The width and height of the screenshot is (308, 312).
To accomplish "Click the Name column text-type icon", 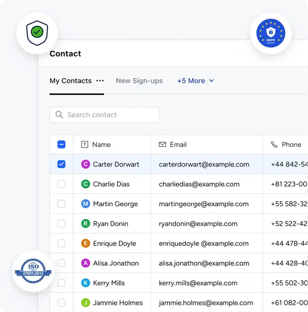I will click(84, 145).
